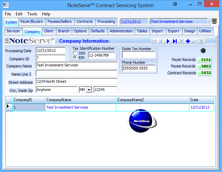Click the checkmark save record icon
Viewport: 222px width, 172px height.
(195, 41)
